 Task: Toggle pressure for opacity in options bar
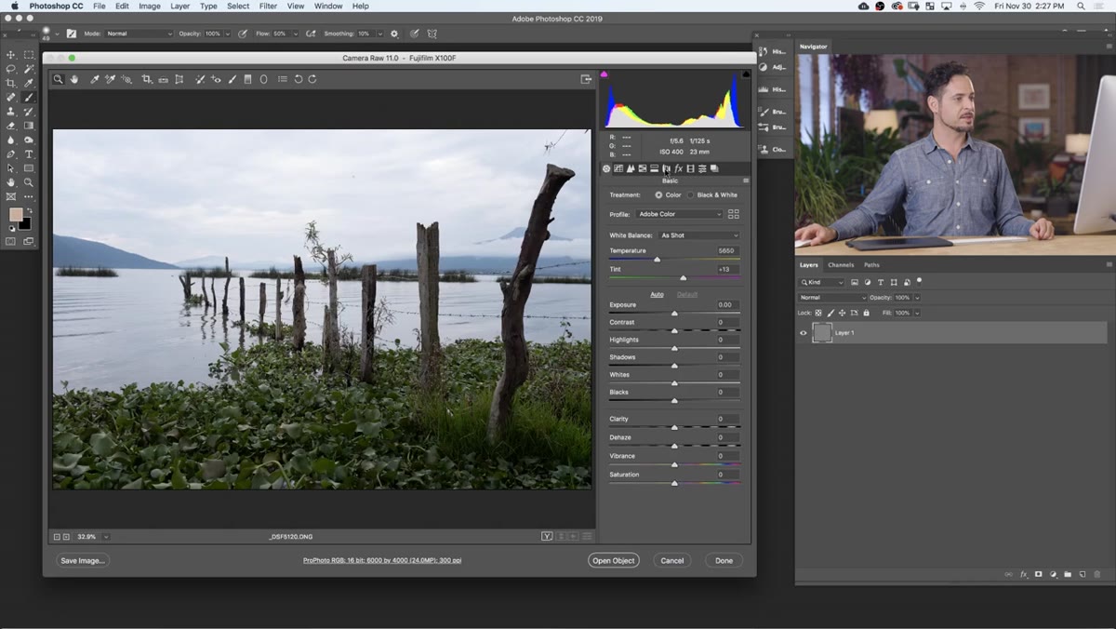click(x=243, y=33)
